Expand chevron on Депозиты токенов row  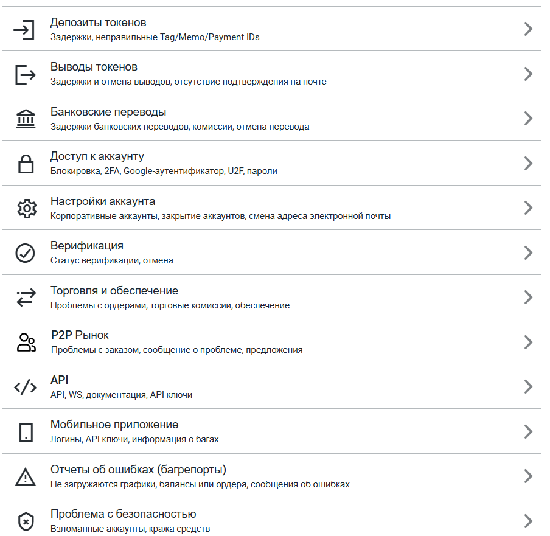pyautogui.click(x=528, y=29)
